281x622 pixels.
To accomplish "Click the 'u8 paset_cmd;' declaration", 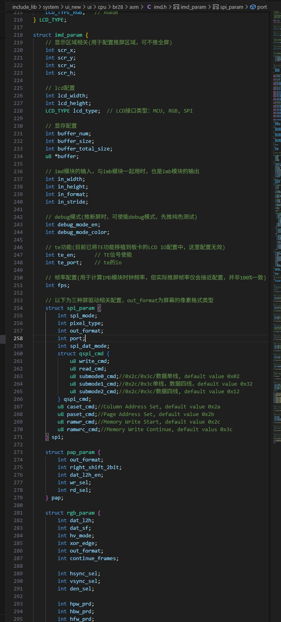I will pos(77,414).
